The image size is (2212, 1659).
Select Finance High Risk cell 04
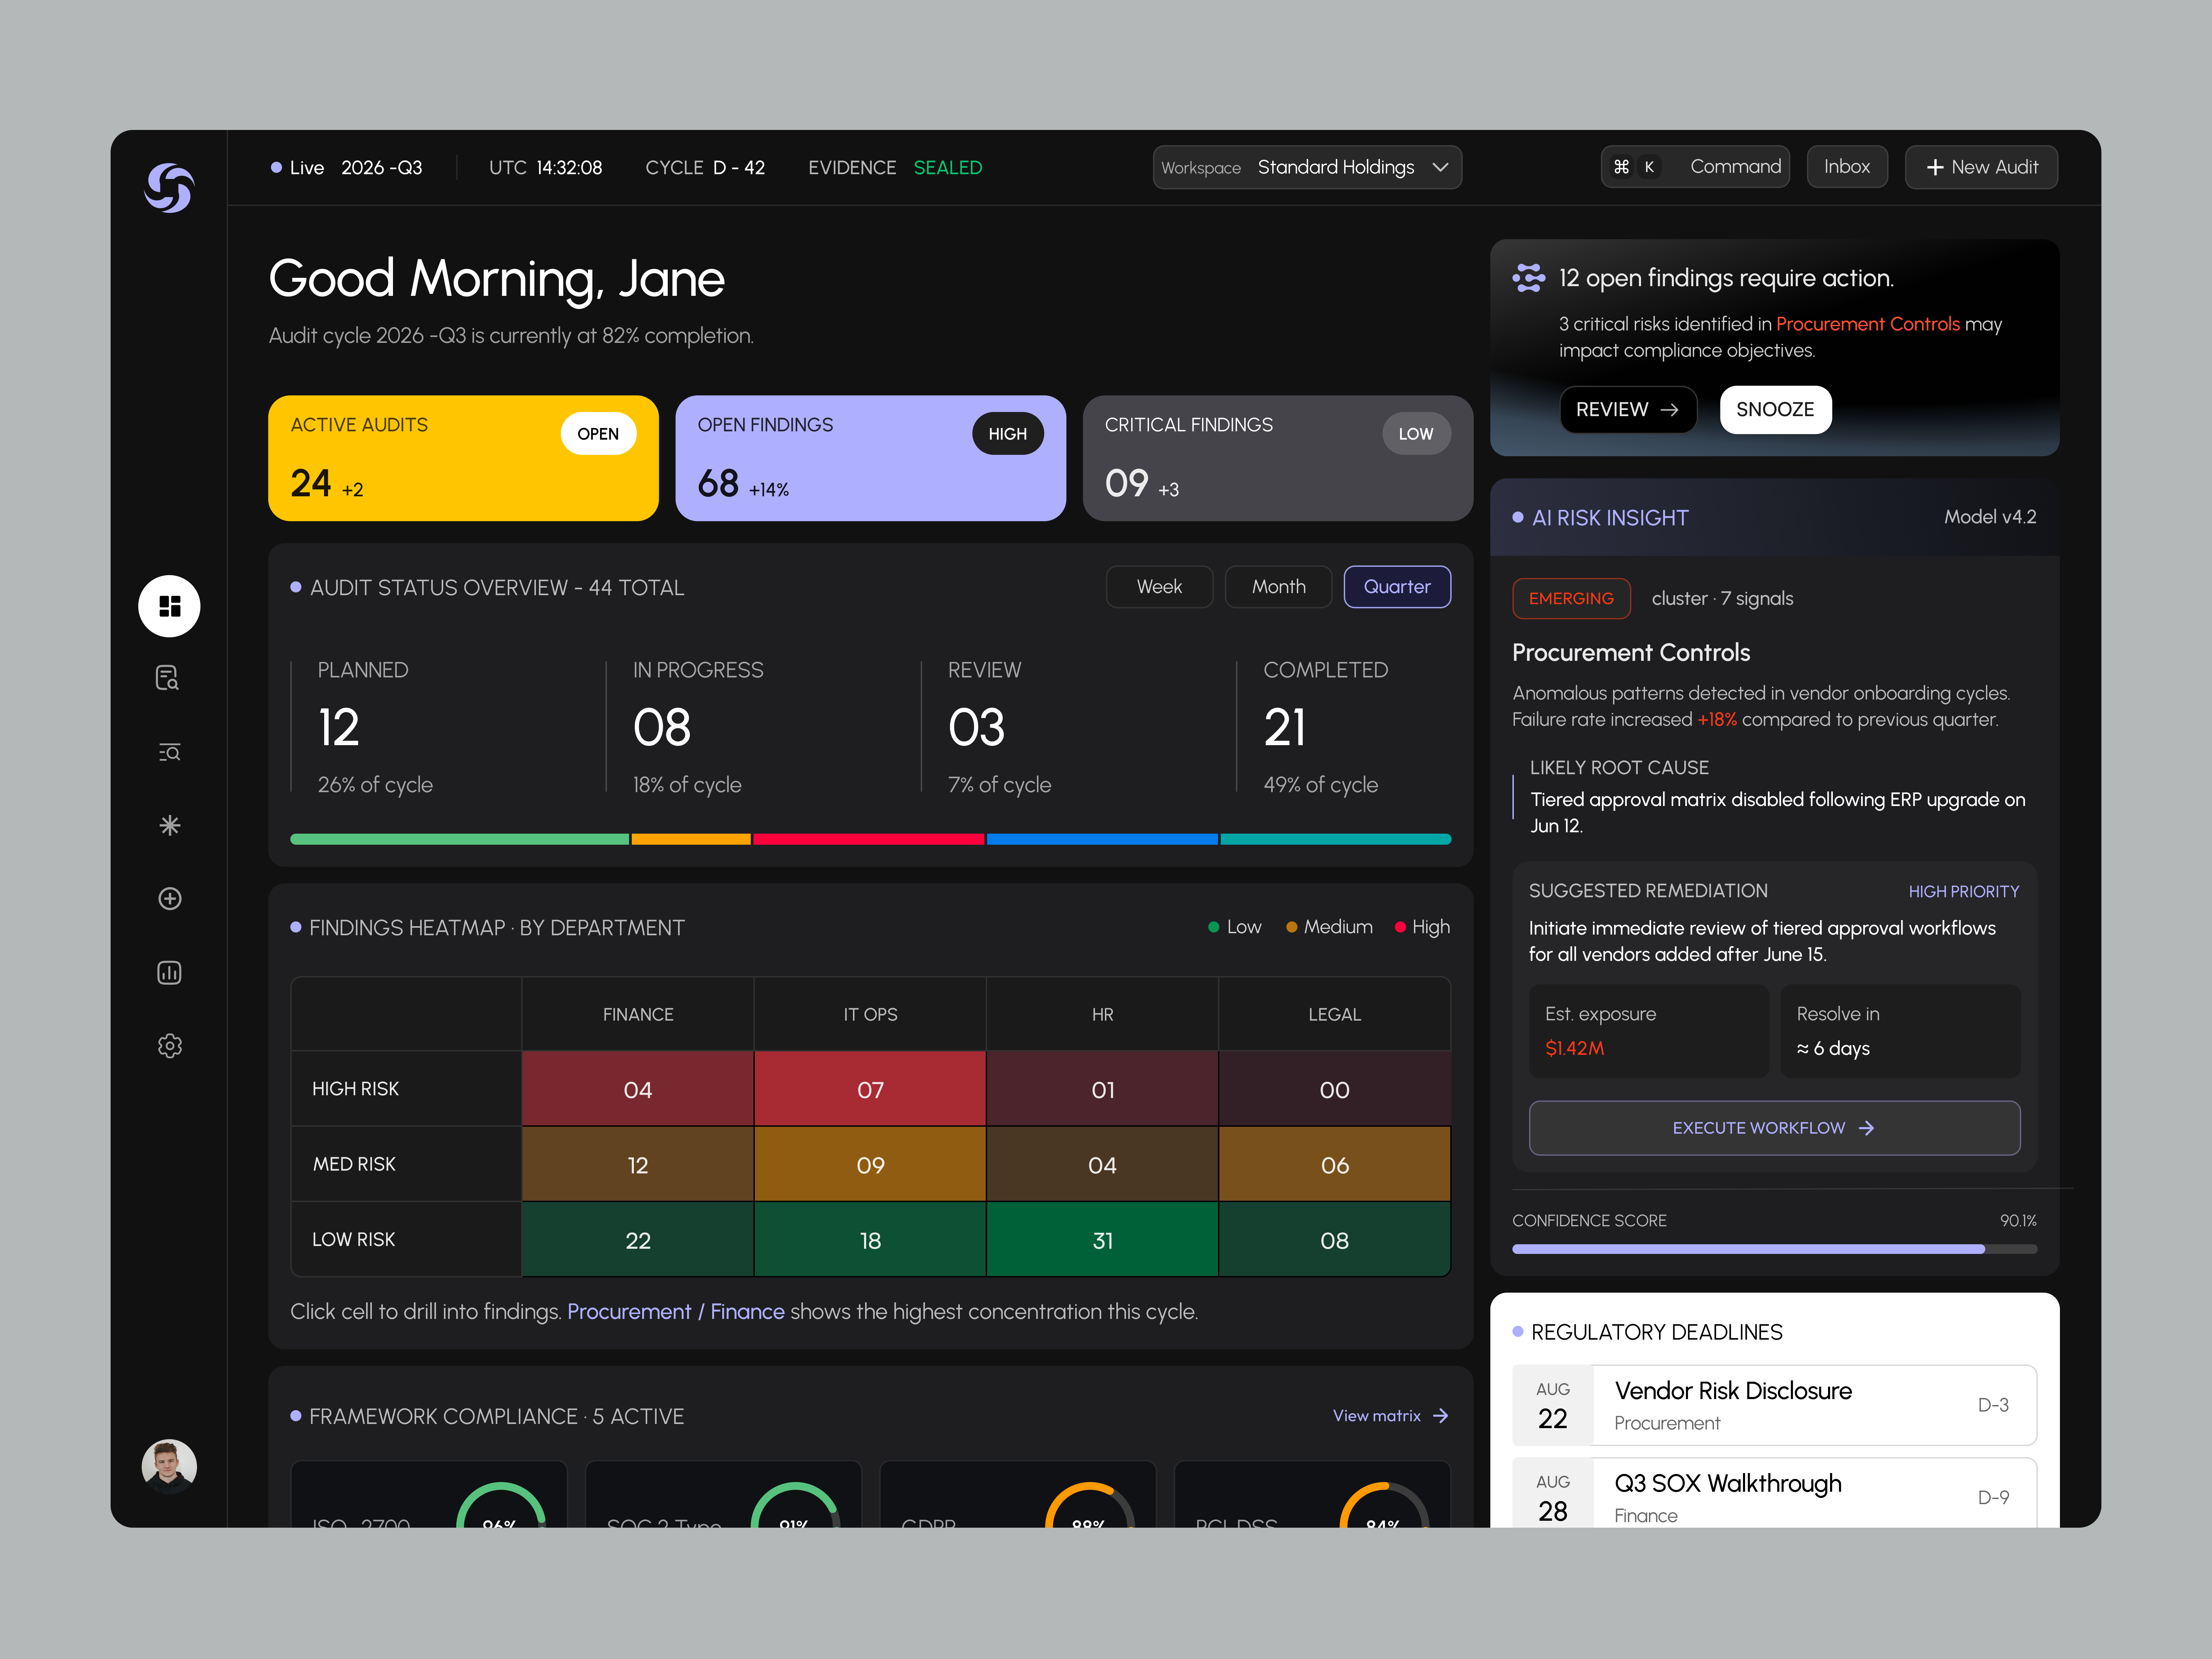638,1089
